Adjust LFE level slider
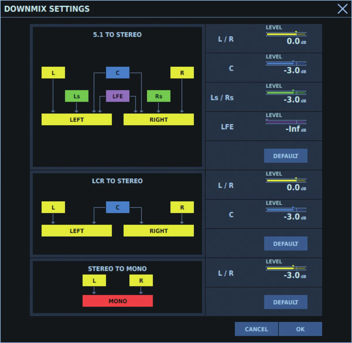 coord(286,122)
